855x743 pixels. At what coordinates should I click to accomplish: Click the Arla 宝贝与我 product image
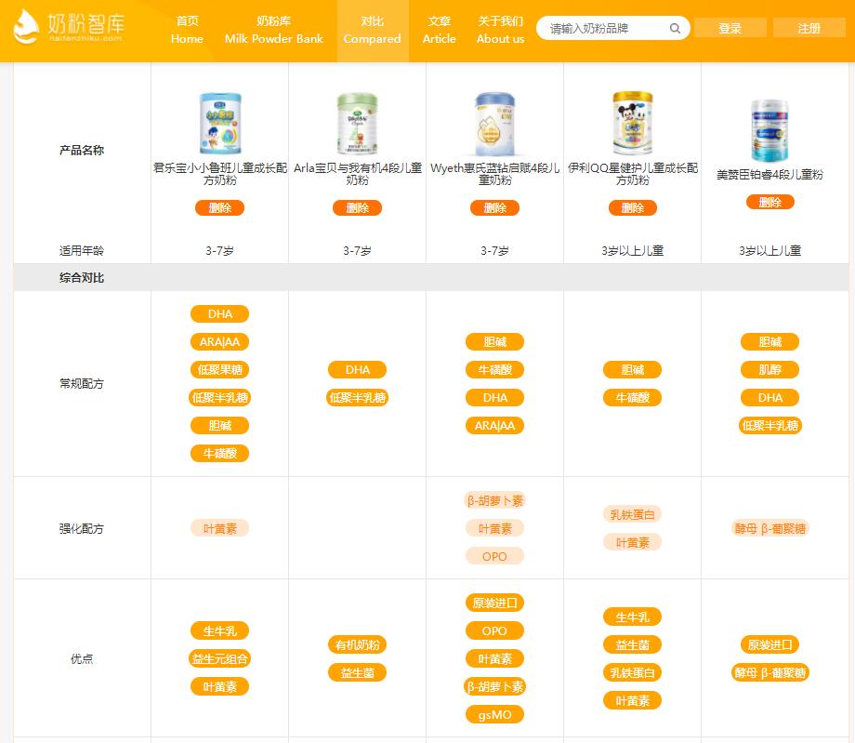coord(357,121)
